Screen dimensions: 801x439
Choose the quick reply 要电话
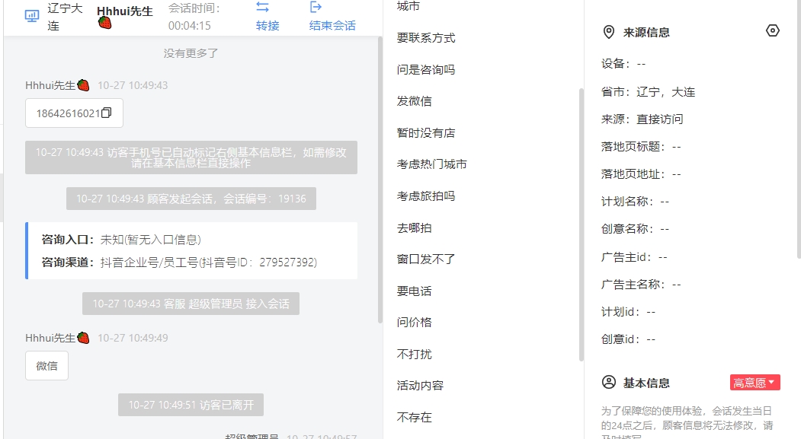pos(414,291)
